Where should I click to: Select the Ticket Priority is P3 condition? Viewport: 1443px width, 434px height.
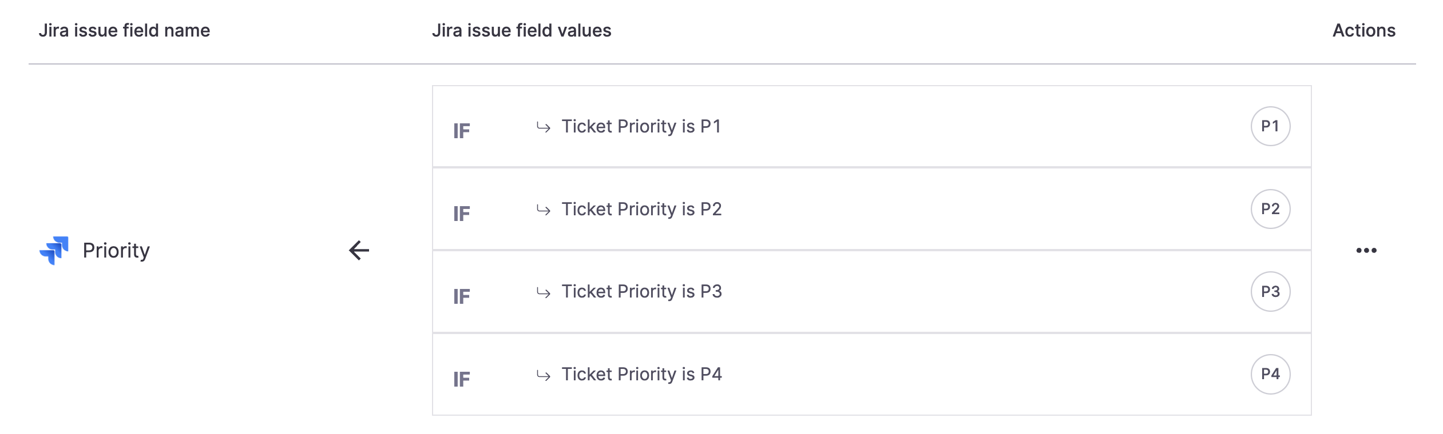(641, 291)
